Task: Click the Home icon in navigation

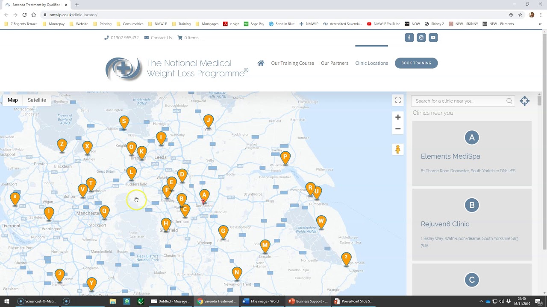Action: (261, 63)
